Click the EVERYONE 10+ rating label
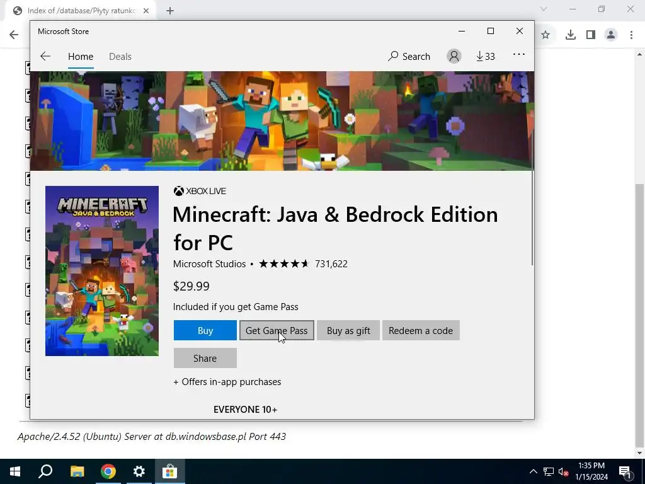This screenshot has height=484, width=645. click(x=245, y=410)
